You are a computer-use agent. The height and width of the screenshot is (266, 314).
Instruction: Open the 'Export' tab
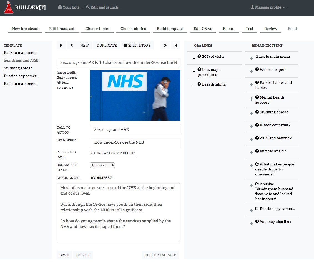pyautogui.click(x=229, y=29)
